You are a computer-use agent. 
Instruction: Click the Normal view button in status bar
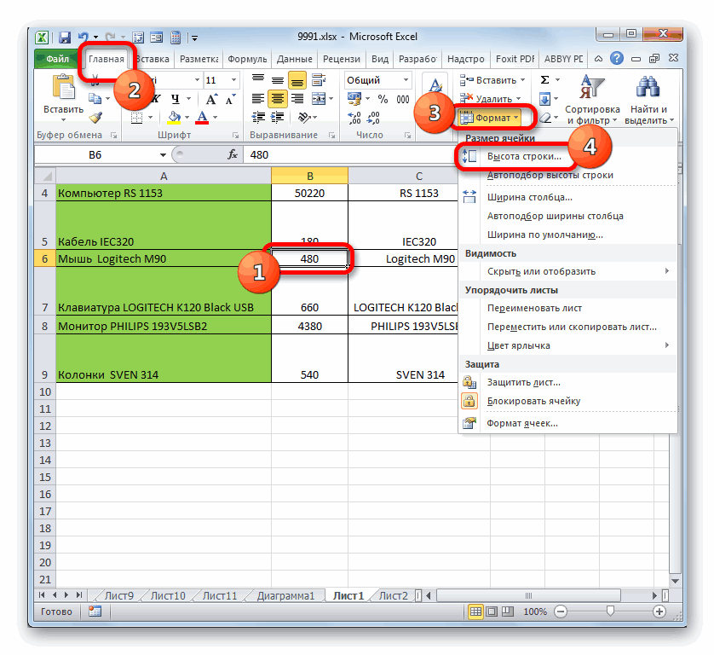pos(475,612)
